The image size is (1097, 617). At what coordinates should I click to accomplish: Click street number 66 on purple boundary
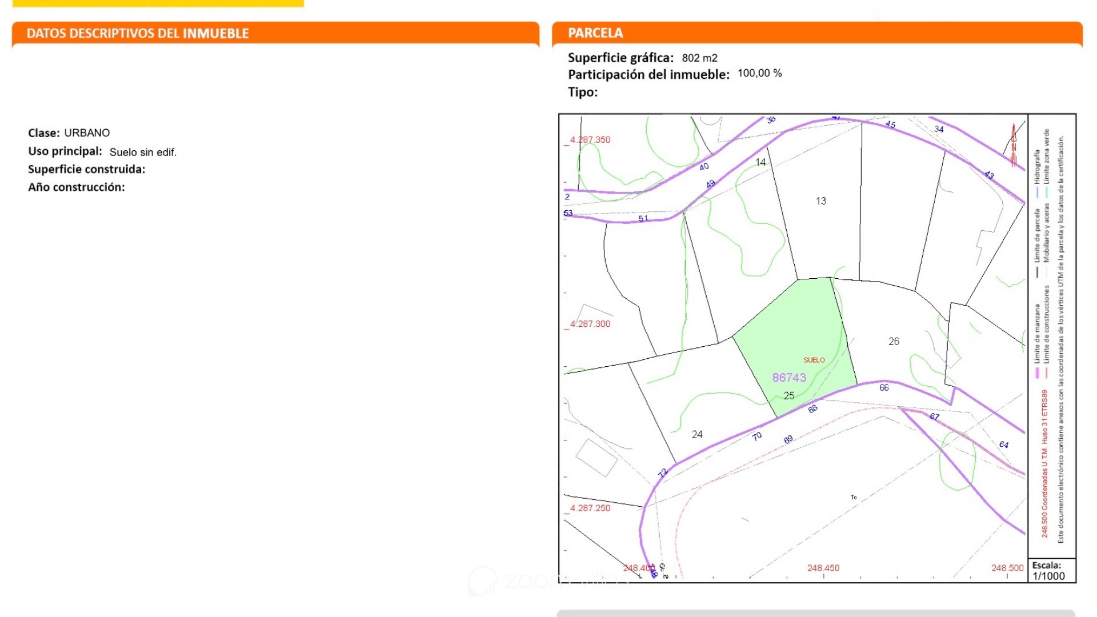coord(884,388)
